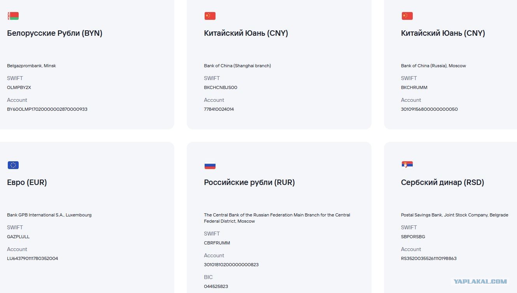The width and height of the screenshot is (517, 293).
Task: Select the Российские рубли (RUR) heading
Action: pos(249,183)
